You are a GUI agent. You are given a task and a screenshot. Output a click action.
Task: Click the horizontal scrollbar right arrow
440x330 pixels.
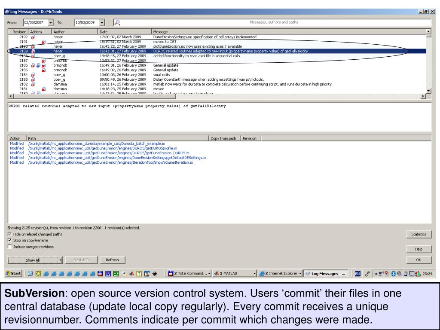423,96
